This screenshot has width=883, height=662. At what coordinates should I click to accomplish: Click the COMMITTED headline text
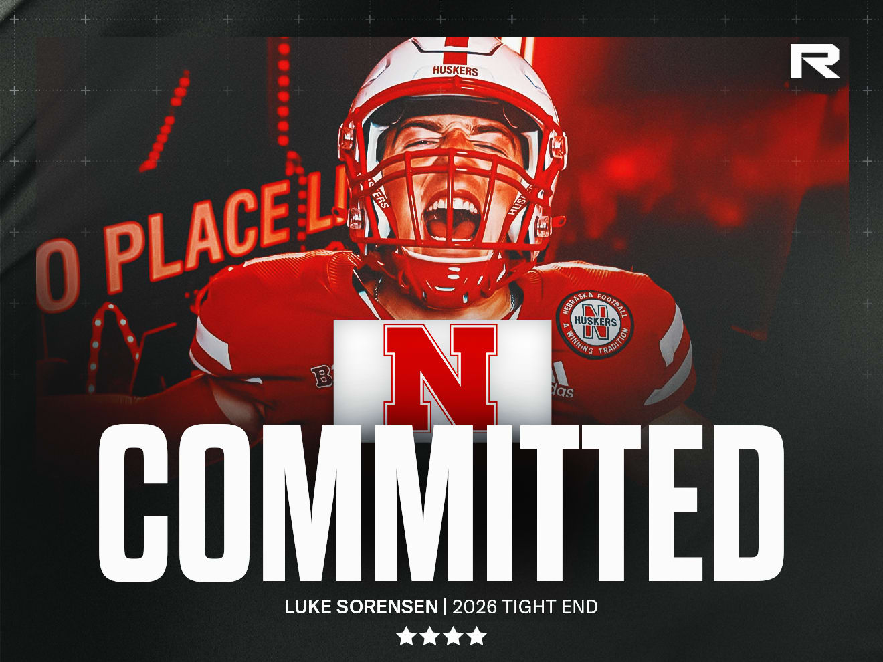[441, 503]
